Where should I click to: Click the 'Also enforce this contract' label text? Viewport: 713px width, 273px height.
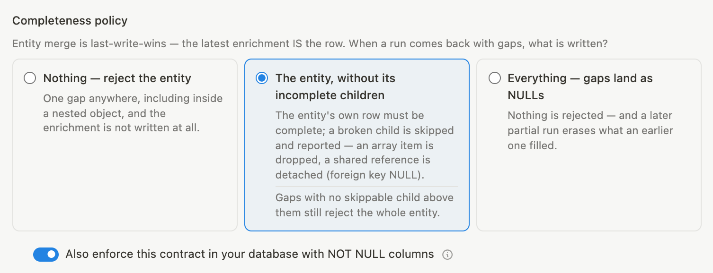tap(250, 254)
